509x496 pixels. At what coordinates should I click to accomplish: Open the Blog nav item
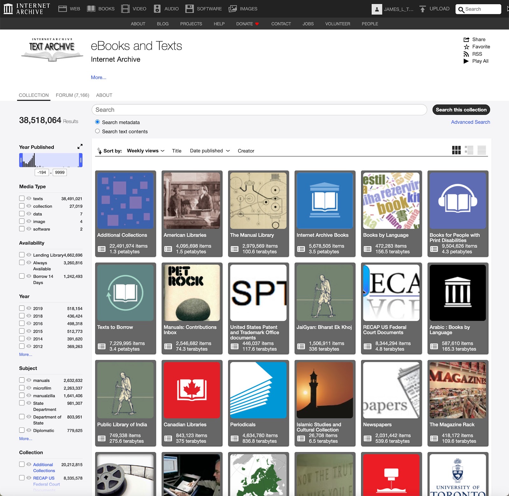click(x=163, y=24)
